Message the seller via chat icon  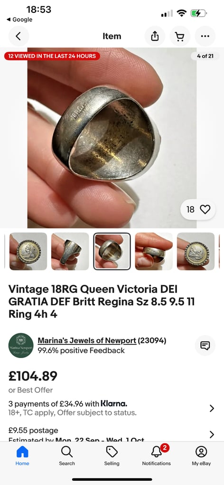205,345
